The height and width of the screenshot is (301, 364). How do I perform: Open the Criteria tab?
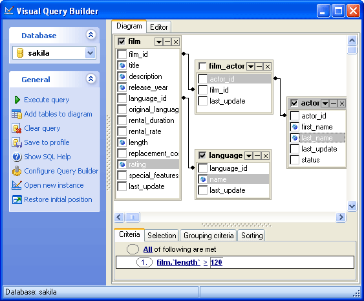[x=129, y=234]
